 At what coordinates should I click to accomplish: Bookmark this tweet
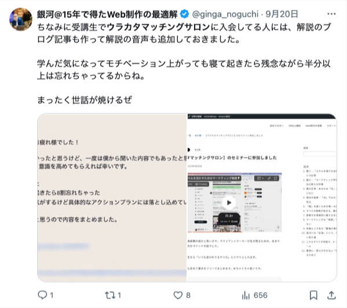coord(313,295)
